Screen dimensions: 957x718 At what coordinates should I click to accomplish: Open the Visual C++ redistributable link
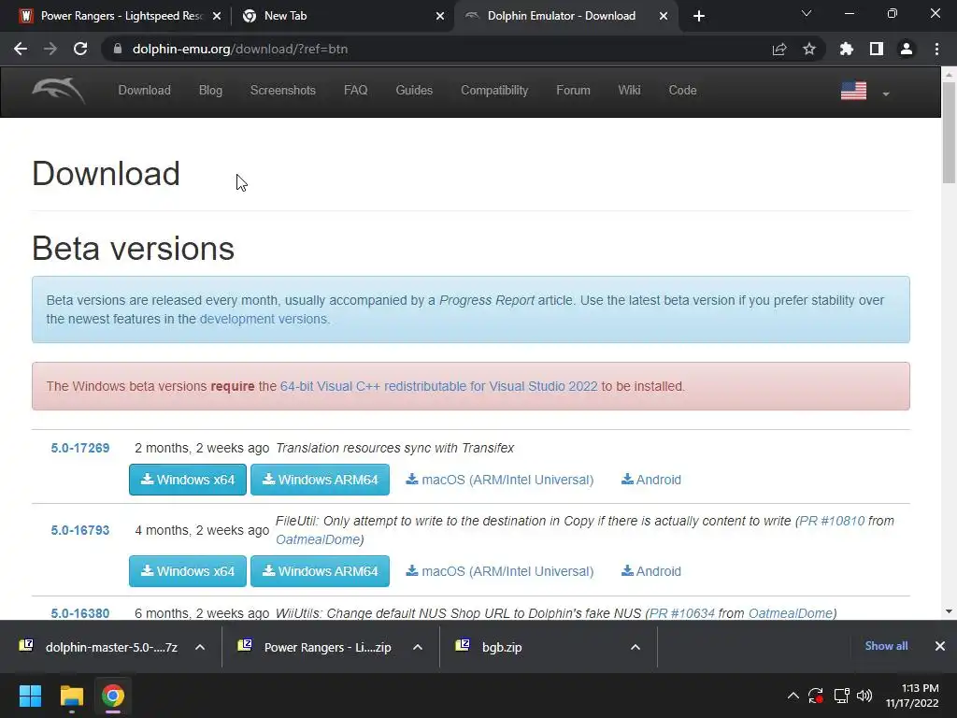439,386
